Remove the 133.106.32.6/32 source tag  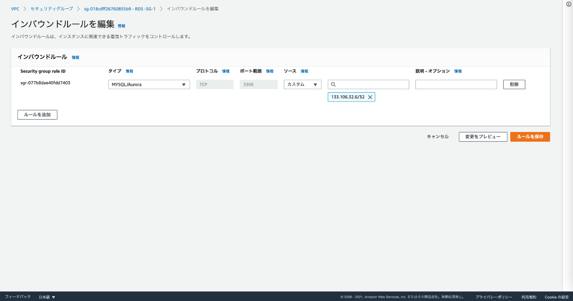370,97
